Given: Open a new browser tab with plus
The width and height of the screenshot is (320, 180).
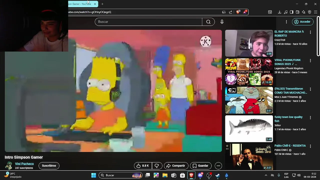Looking at the screenshot, I should tap(102, 4).
